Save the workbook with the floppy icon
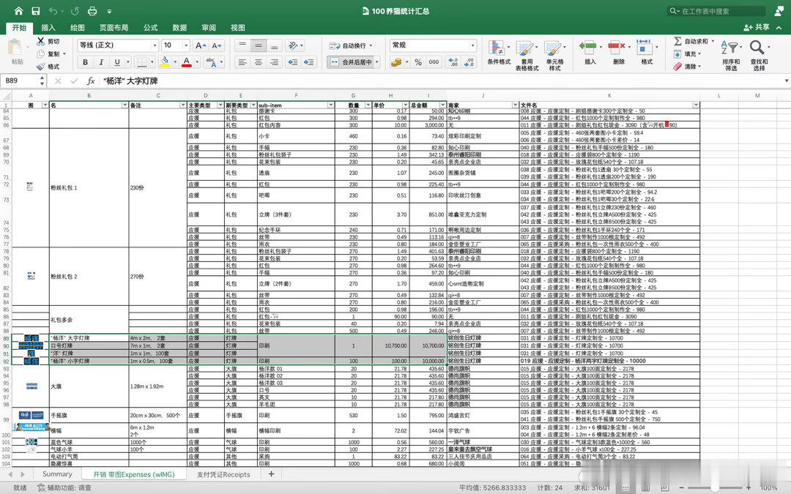 (36, 10)
